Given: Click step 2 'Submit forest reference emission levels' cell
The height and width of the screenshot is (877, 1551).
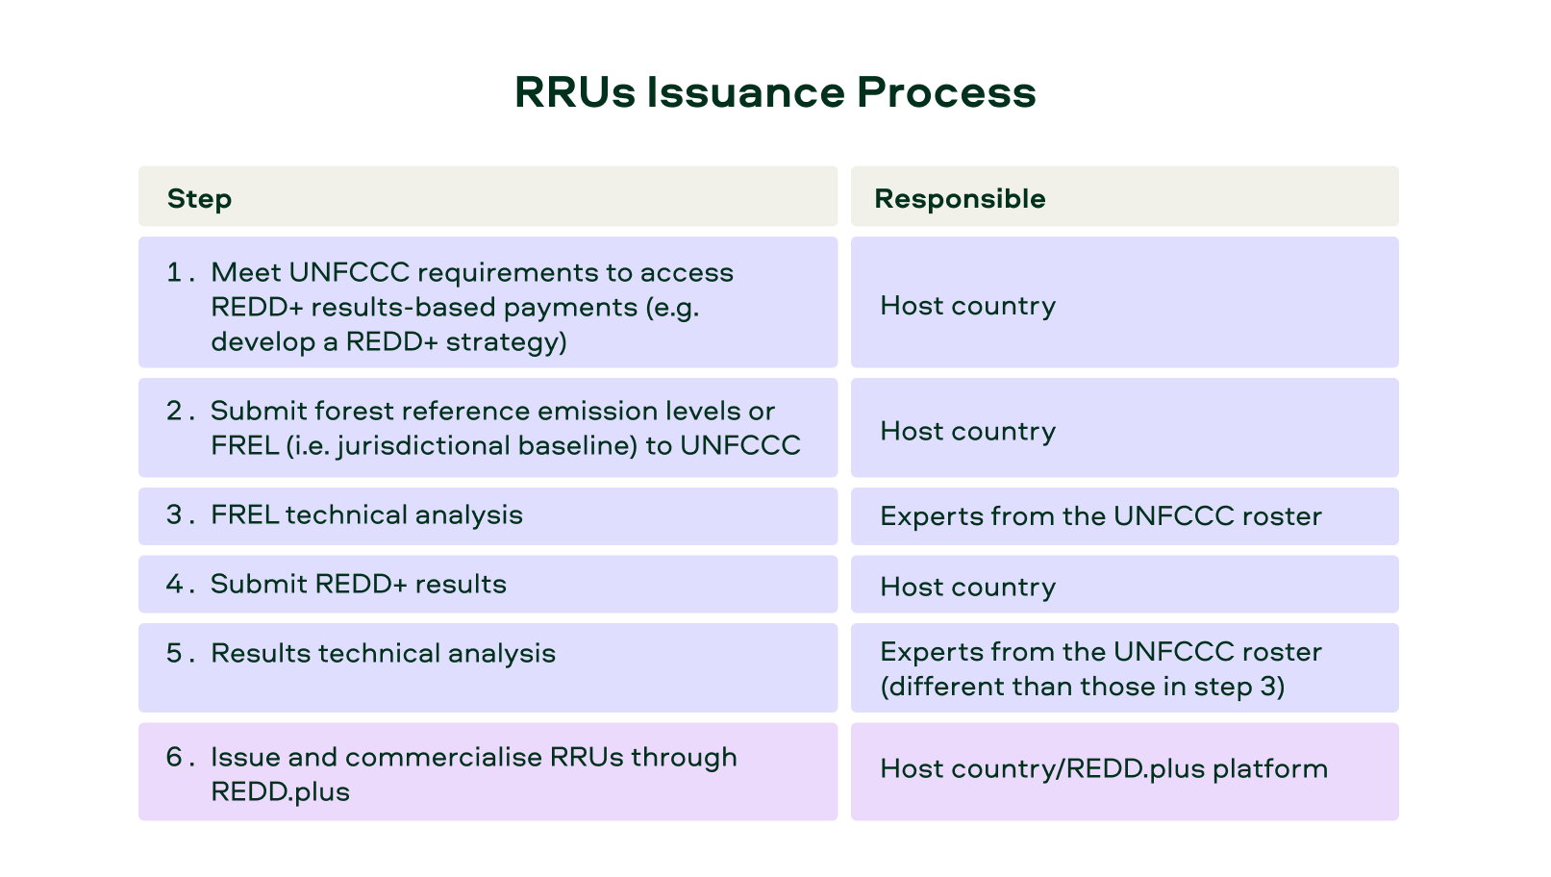Looking at the screenshot, I should click(488, 428).
